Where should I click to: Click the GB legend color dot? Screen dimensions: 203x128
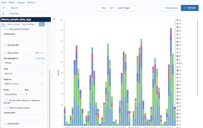pos(177,31)
